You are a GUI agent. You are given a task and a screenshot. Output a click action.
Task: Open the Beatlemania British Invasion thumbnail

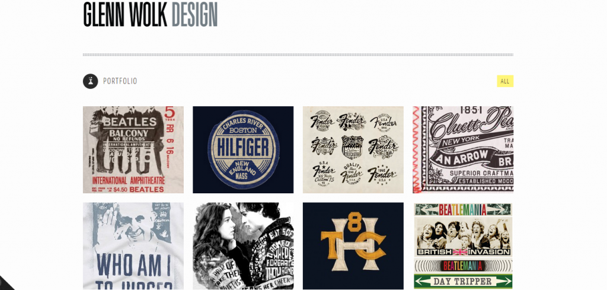[x=463, y=246]
